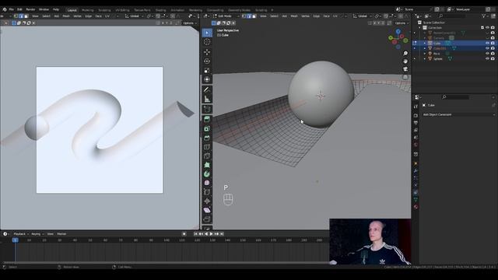
Task: Enable edge select mode in right viewport header
Action: click(249, 16)
